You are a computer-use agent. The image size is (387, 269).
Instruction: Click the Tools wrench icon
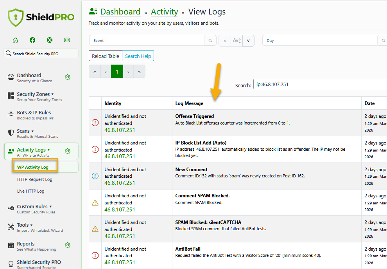coord(11,227)
